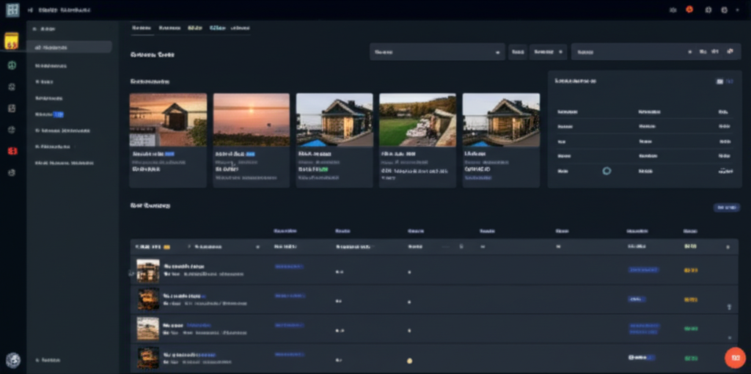Click the red icon in the sidebar rail
The height and width of the screenshot is (374, 751).
(12, 151)
